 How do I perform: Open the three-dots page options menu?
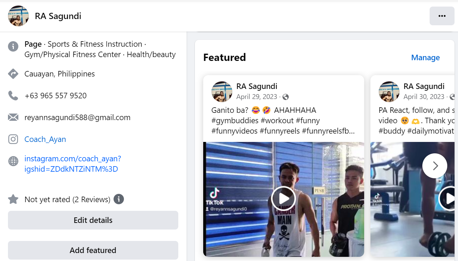click(442, 16)
